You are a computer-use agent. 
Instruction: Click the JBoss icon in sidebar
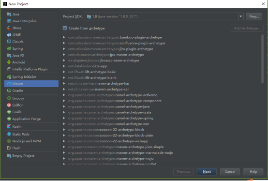click(9, 28)
